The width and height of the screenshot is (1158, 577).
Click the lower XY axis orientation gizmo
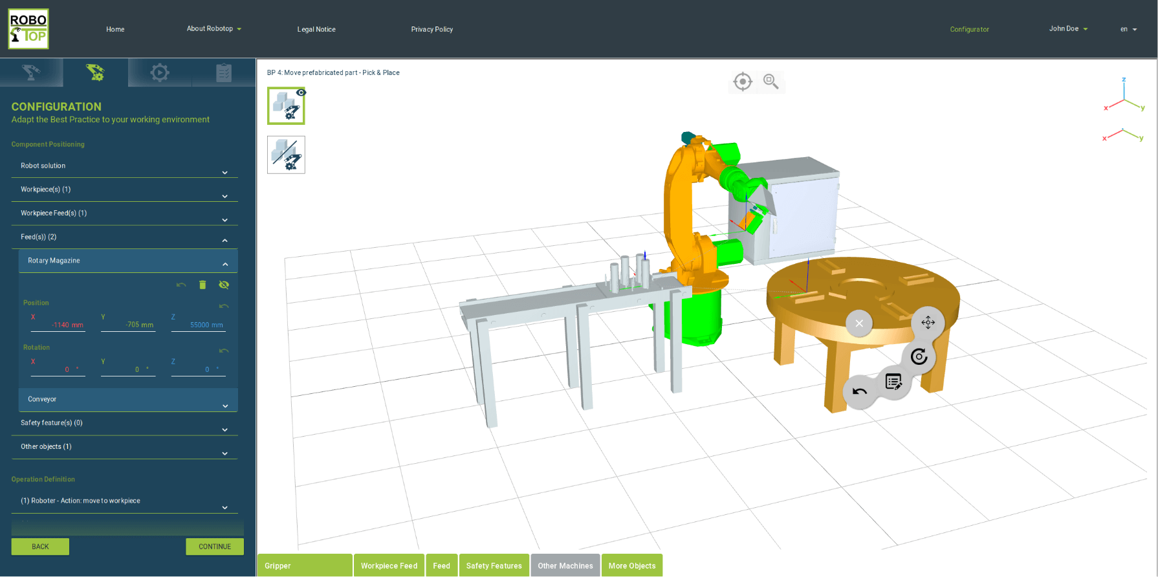coord(1123,135)
